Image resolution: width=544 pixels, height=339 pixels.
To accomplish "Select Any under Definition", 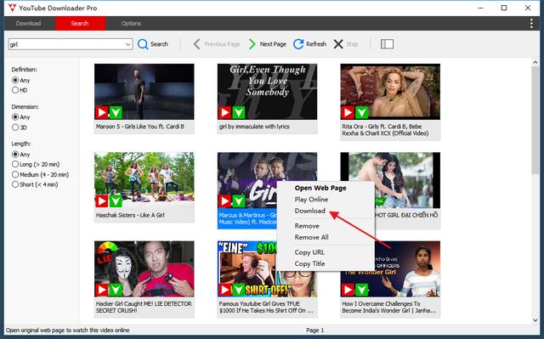I will (x=15, y=80).
